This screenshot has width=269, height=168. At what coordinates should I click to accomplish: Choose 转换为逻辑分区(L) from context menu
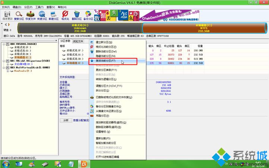pyautogui.click(x=117, y=79)
